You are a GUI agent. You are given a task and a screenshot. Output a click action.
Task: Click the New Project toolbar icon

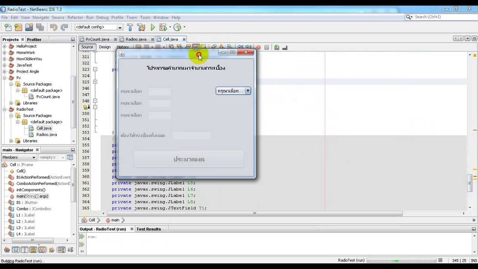[18, 27]
